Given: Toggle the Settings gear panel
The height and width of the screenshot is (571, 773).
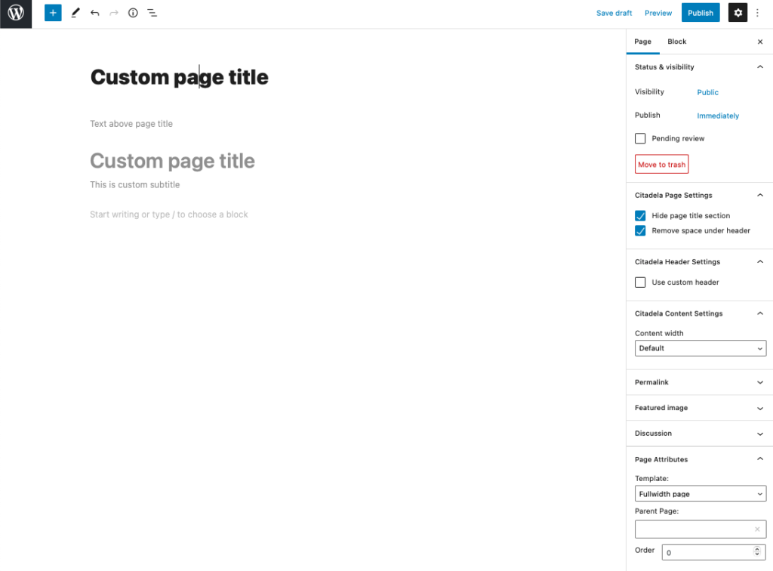Looking at the screenshot, I should tap(738, 13).
